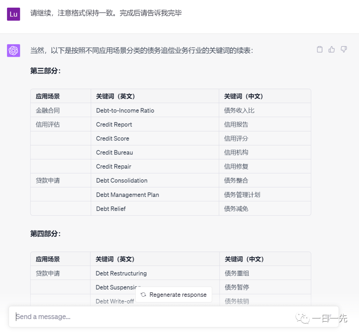Viewport: 359px width, 334px height.
Task: Click the "Debt Relief" table cell
Action: [111, 209]
